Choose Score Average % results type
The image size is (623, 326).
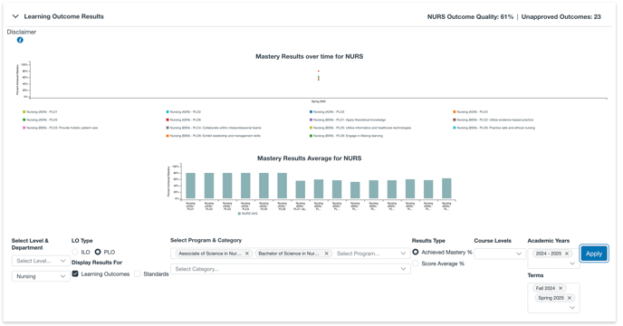click(x=416, y=264)
